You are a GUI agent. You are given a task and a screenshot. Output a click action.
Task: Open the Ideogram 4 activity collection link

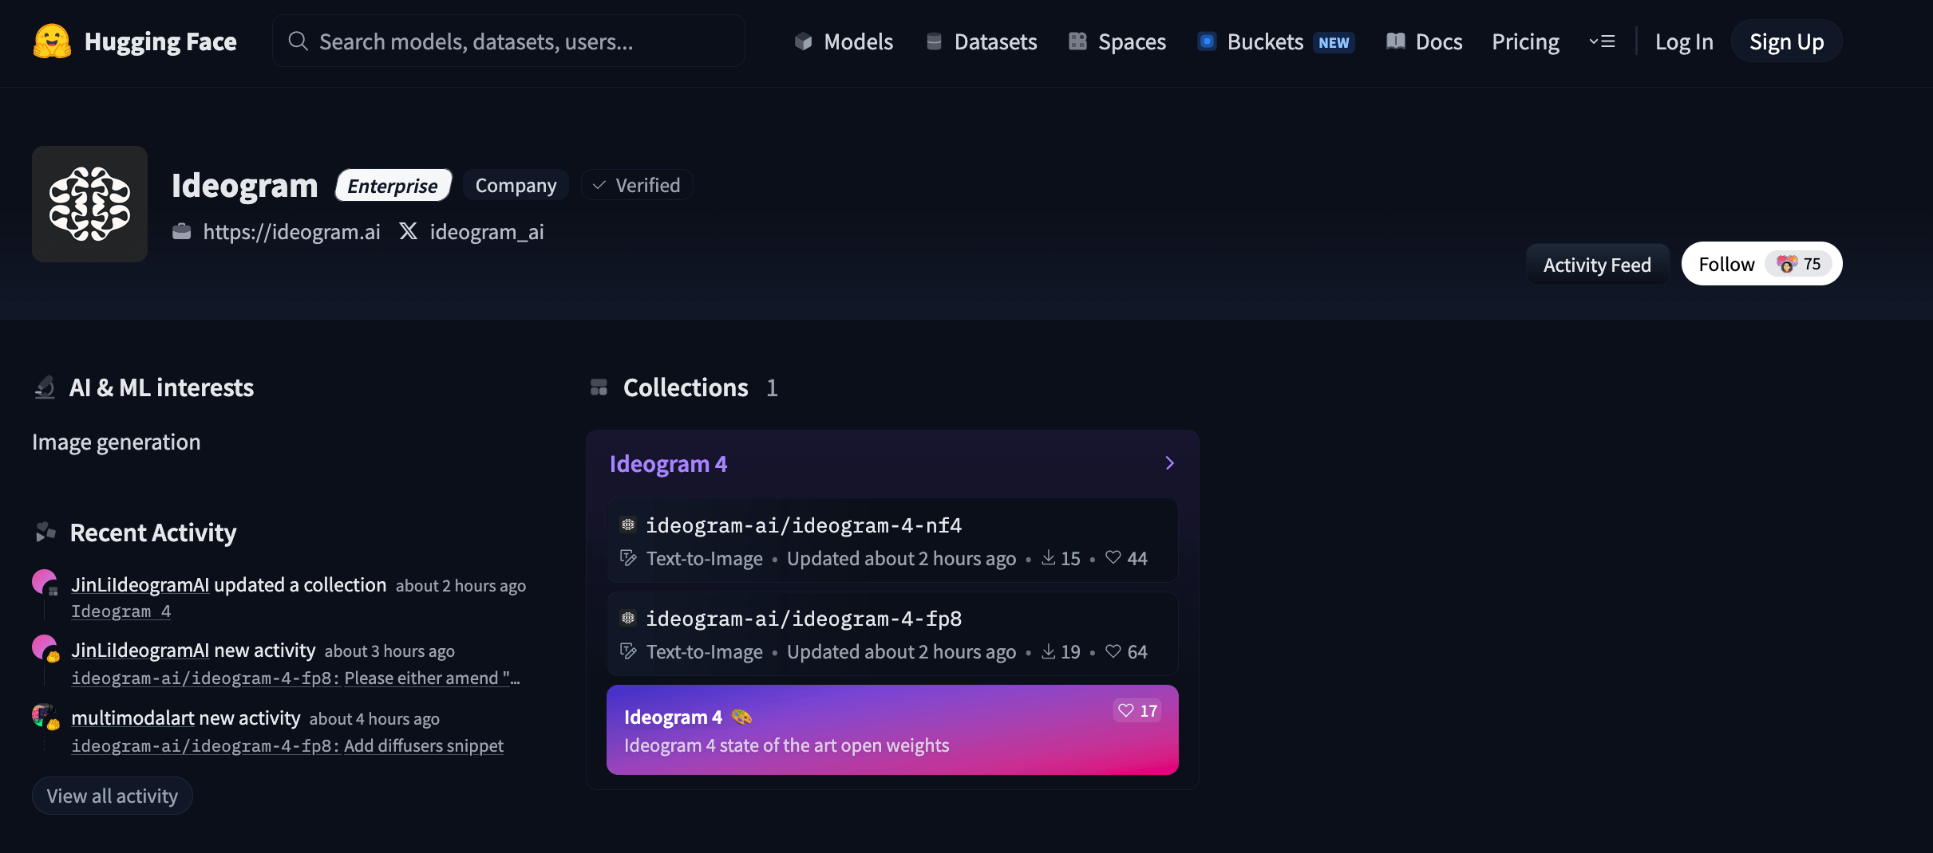click(121, 611)
